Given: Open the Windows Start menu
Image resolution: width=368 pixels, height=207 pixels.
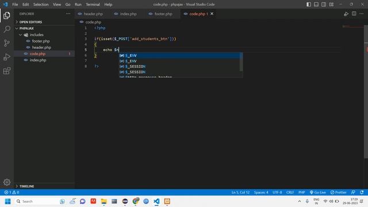Looking at the screenshot, I should [7, 201].
